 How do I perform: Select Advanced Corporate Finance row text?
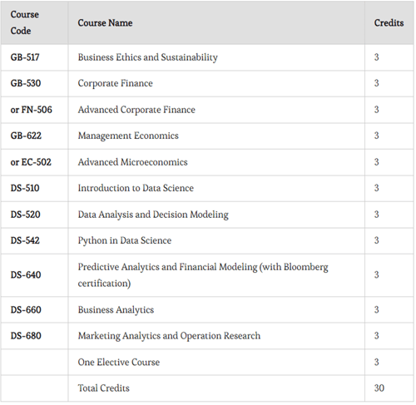pyautogui.click(x=136, y=110)
